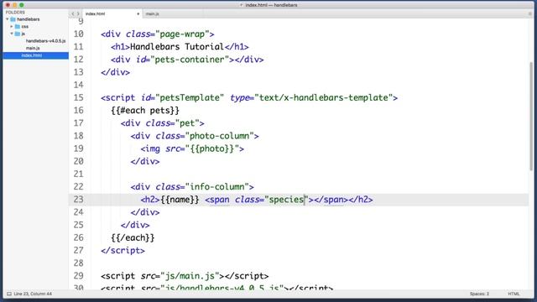Collapse the js folder arrow
This screenshot has width=537, height=302.
coord(12,34)
